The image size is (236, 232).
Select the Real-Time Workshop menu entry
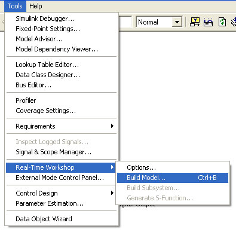click(x=61, y=167)
